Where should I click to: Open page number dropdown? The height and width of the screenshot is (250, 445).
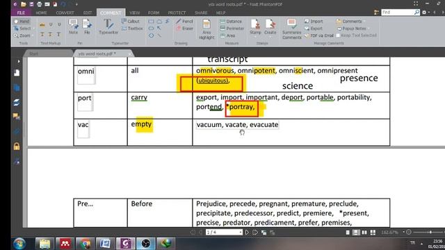pos(241,232)
